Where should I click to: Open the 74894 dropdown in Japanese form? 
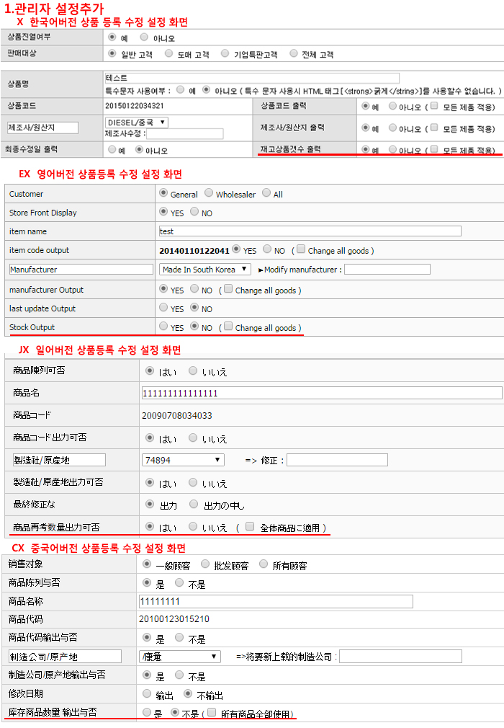tap(184, 460)
